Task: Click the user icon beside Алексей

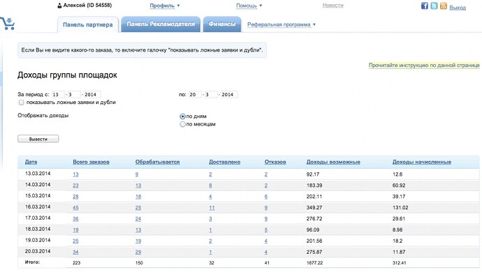Action: tap(59, 6)
